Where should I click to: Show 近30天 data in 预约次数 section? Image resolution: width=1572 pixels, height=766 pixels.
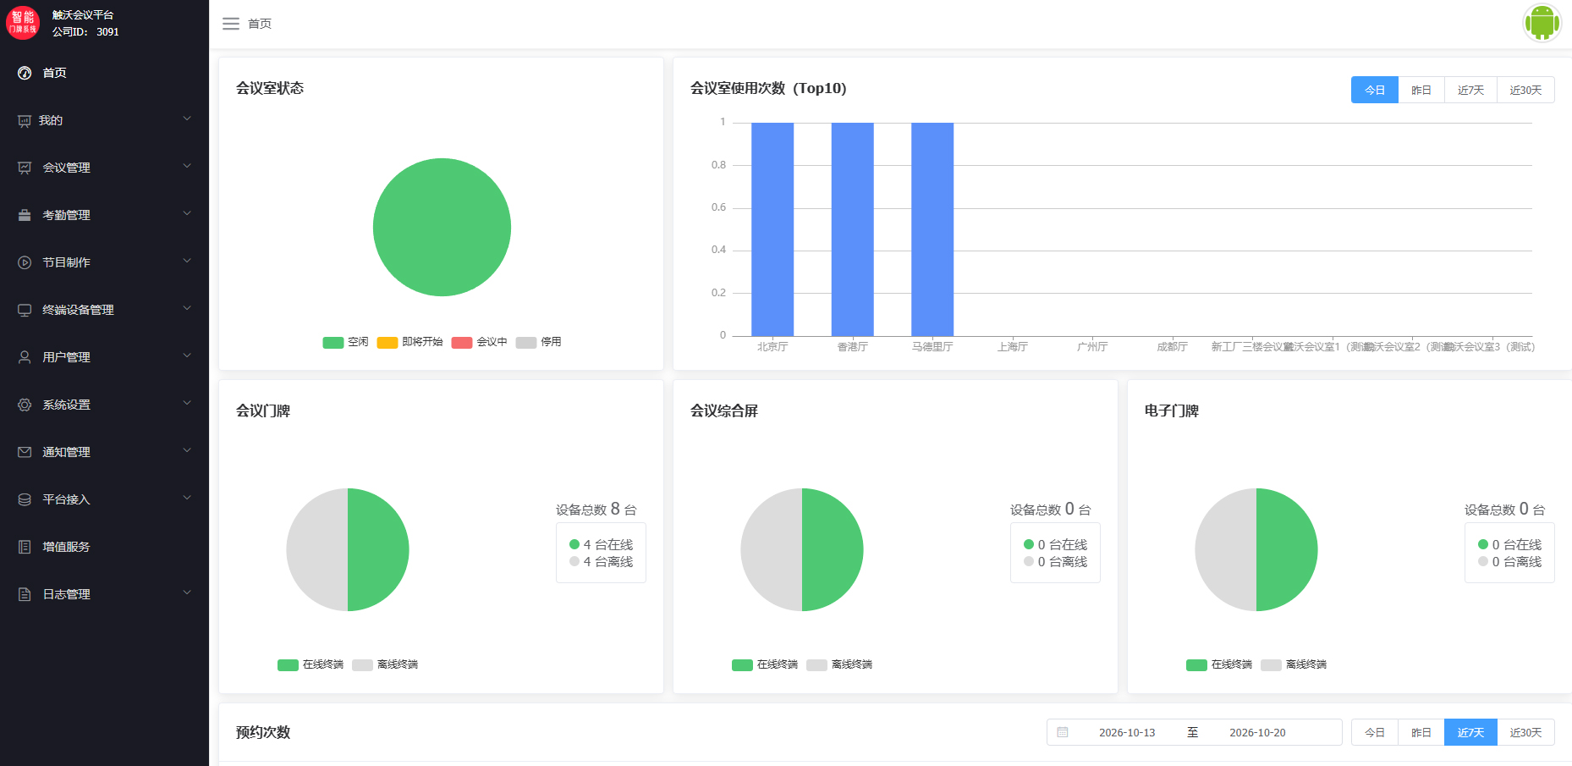[1525, 732]
